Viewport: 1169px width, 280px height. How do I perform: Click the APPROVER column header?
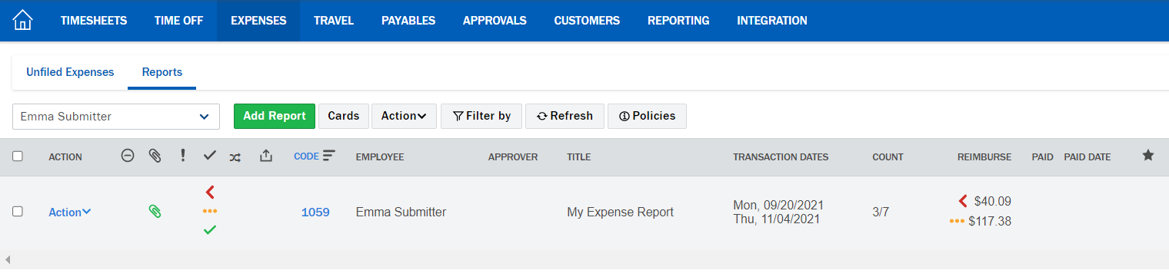point(513,157)
